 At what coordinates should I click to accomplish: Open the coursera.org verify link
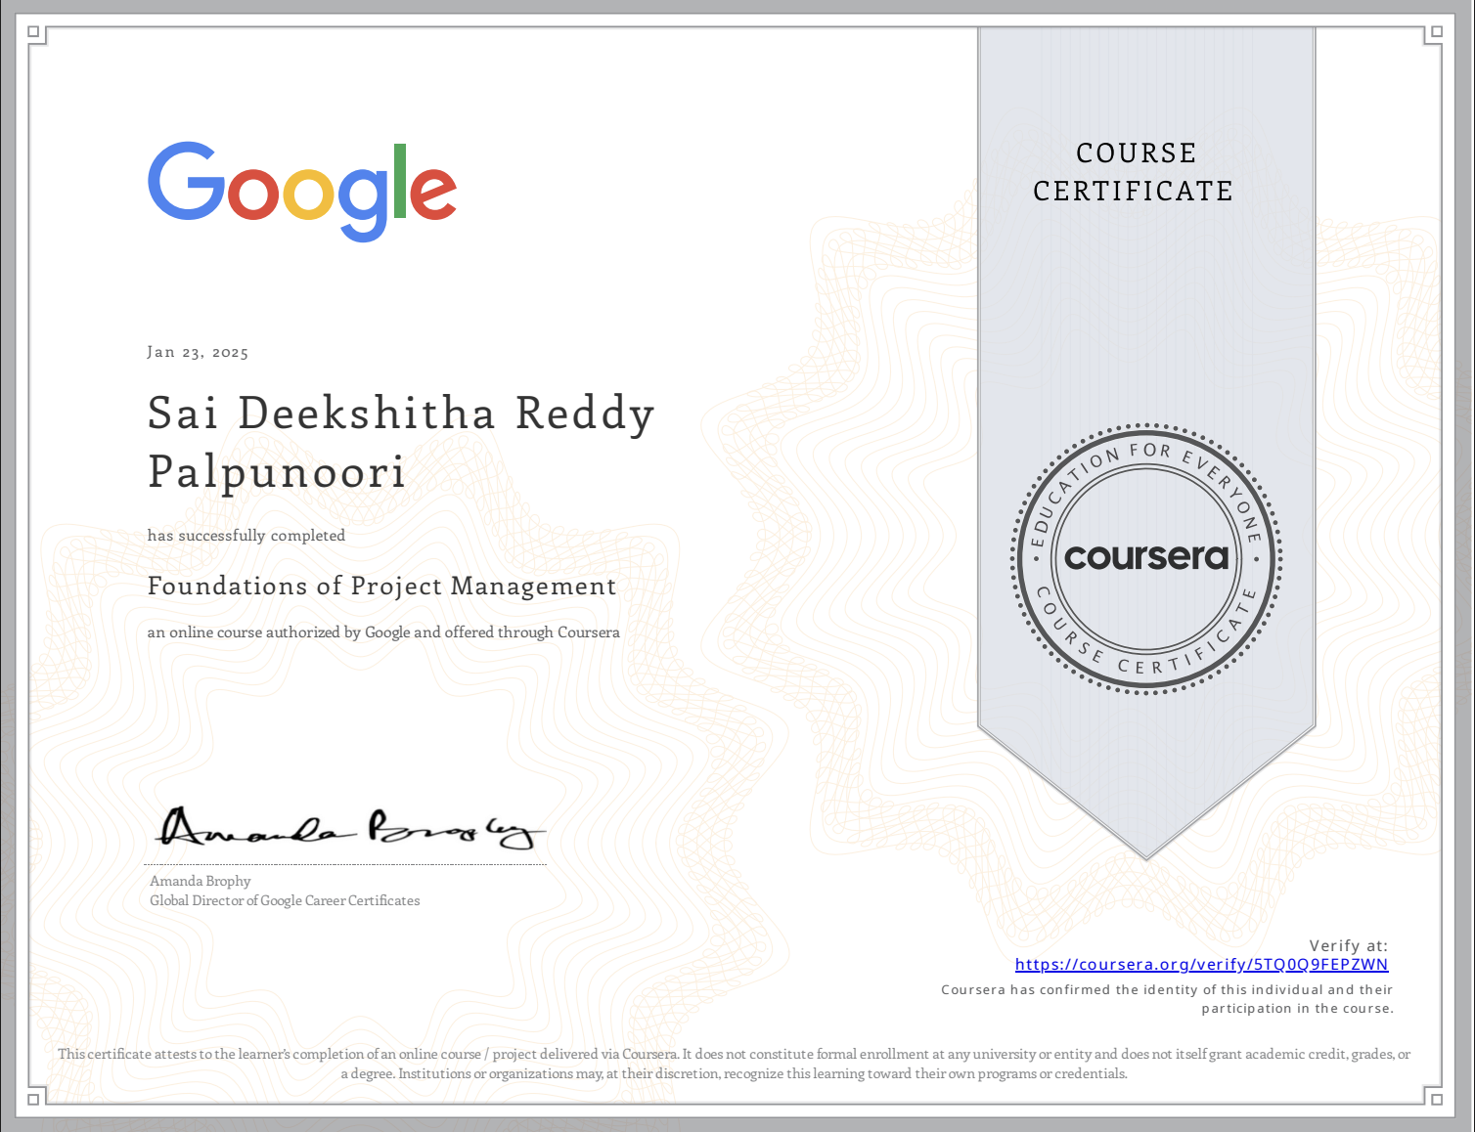point(1201,965)
